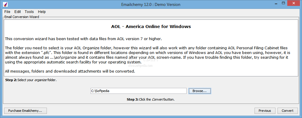Click the window title 'Emailchemy 12.0 : Demo Version'
Screen dimensions: 302x118
click(151, 4)
